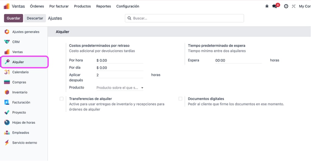Enable Documentos digitales checkbox

tap(180, 99)
